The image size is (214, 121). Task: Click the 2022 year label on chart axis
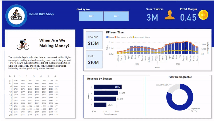(178, 64)
